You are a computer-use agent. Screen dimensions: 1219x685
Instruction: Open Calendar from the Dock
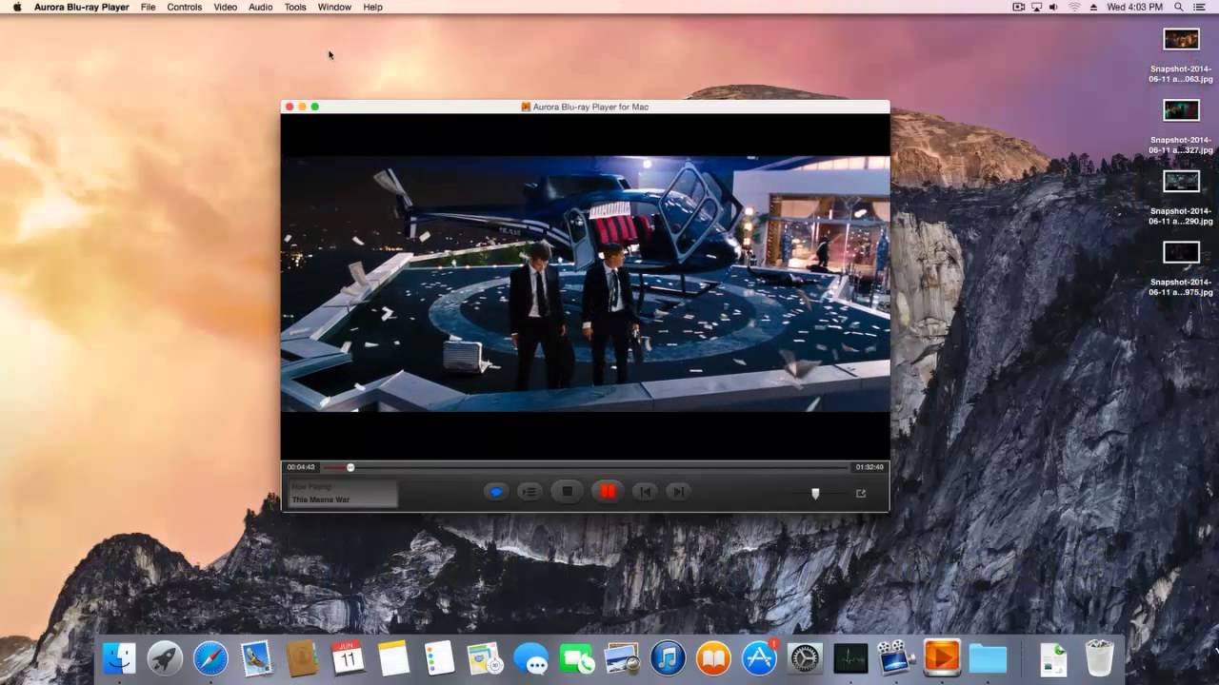click(348, 658)
